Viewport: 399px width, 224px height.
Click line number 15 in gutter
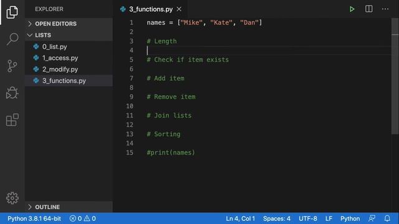point(130,152)
